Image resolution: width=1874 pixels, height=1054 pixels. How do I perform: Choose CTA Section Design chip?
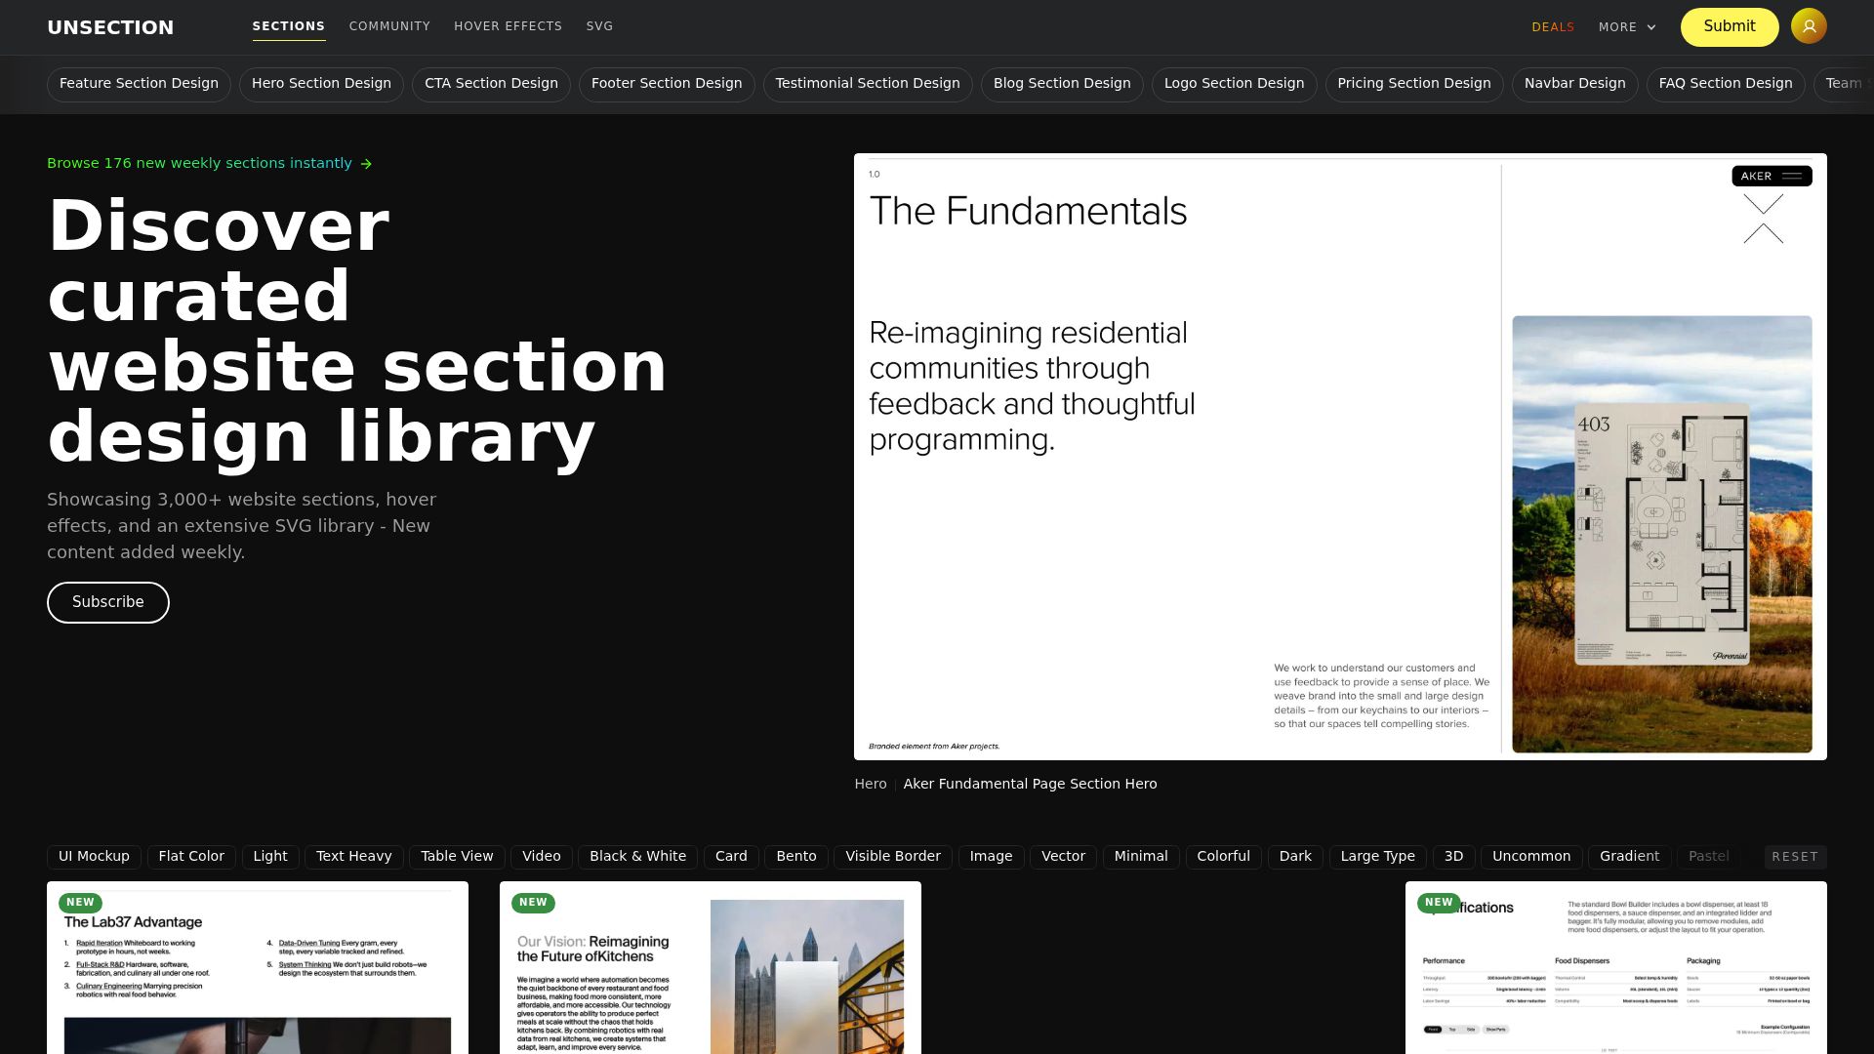[491, 84]
